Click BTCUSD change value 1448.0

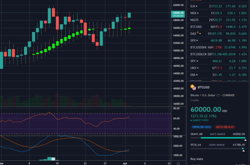point(231,27)
